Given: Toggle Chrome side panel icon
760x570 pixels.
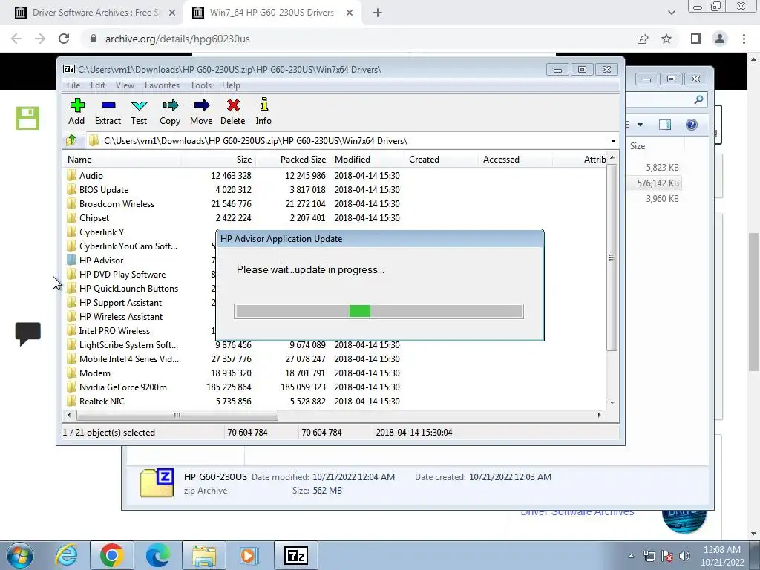Looking at the screenshot, I should click(x=696, y=39).
